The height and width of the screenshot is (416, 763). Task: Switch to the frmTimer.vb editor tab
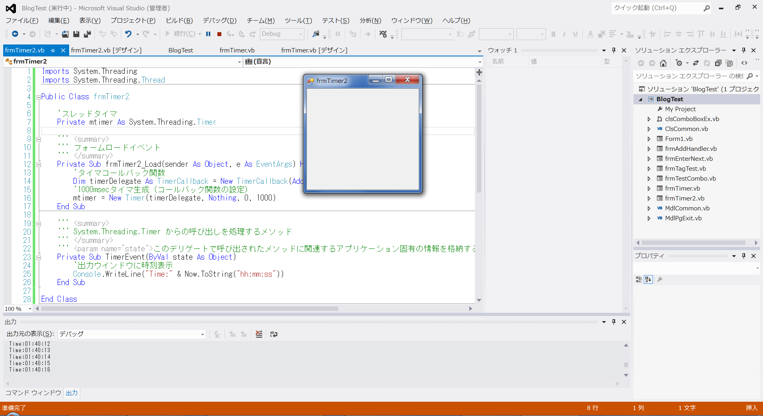pyautogui.click(x=237, y=50)
